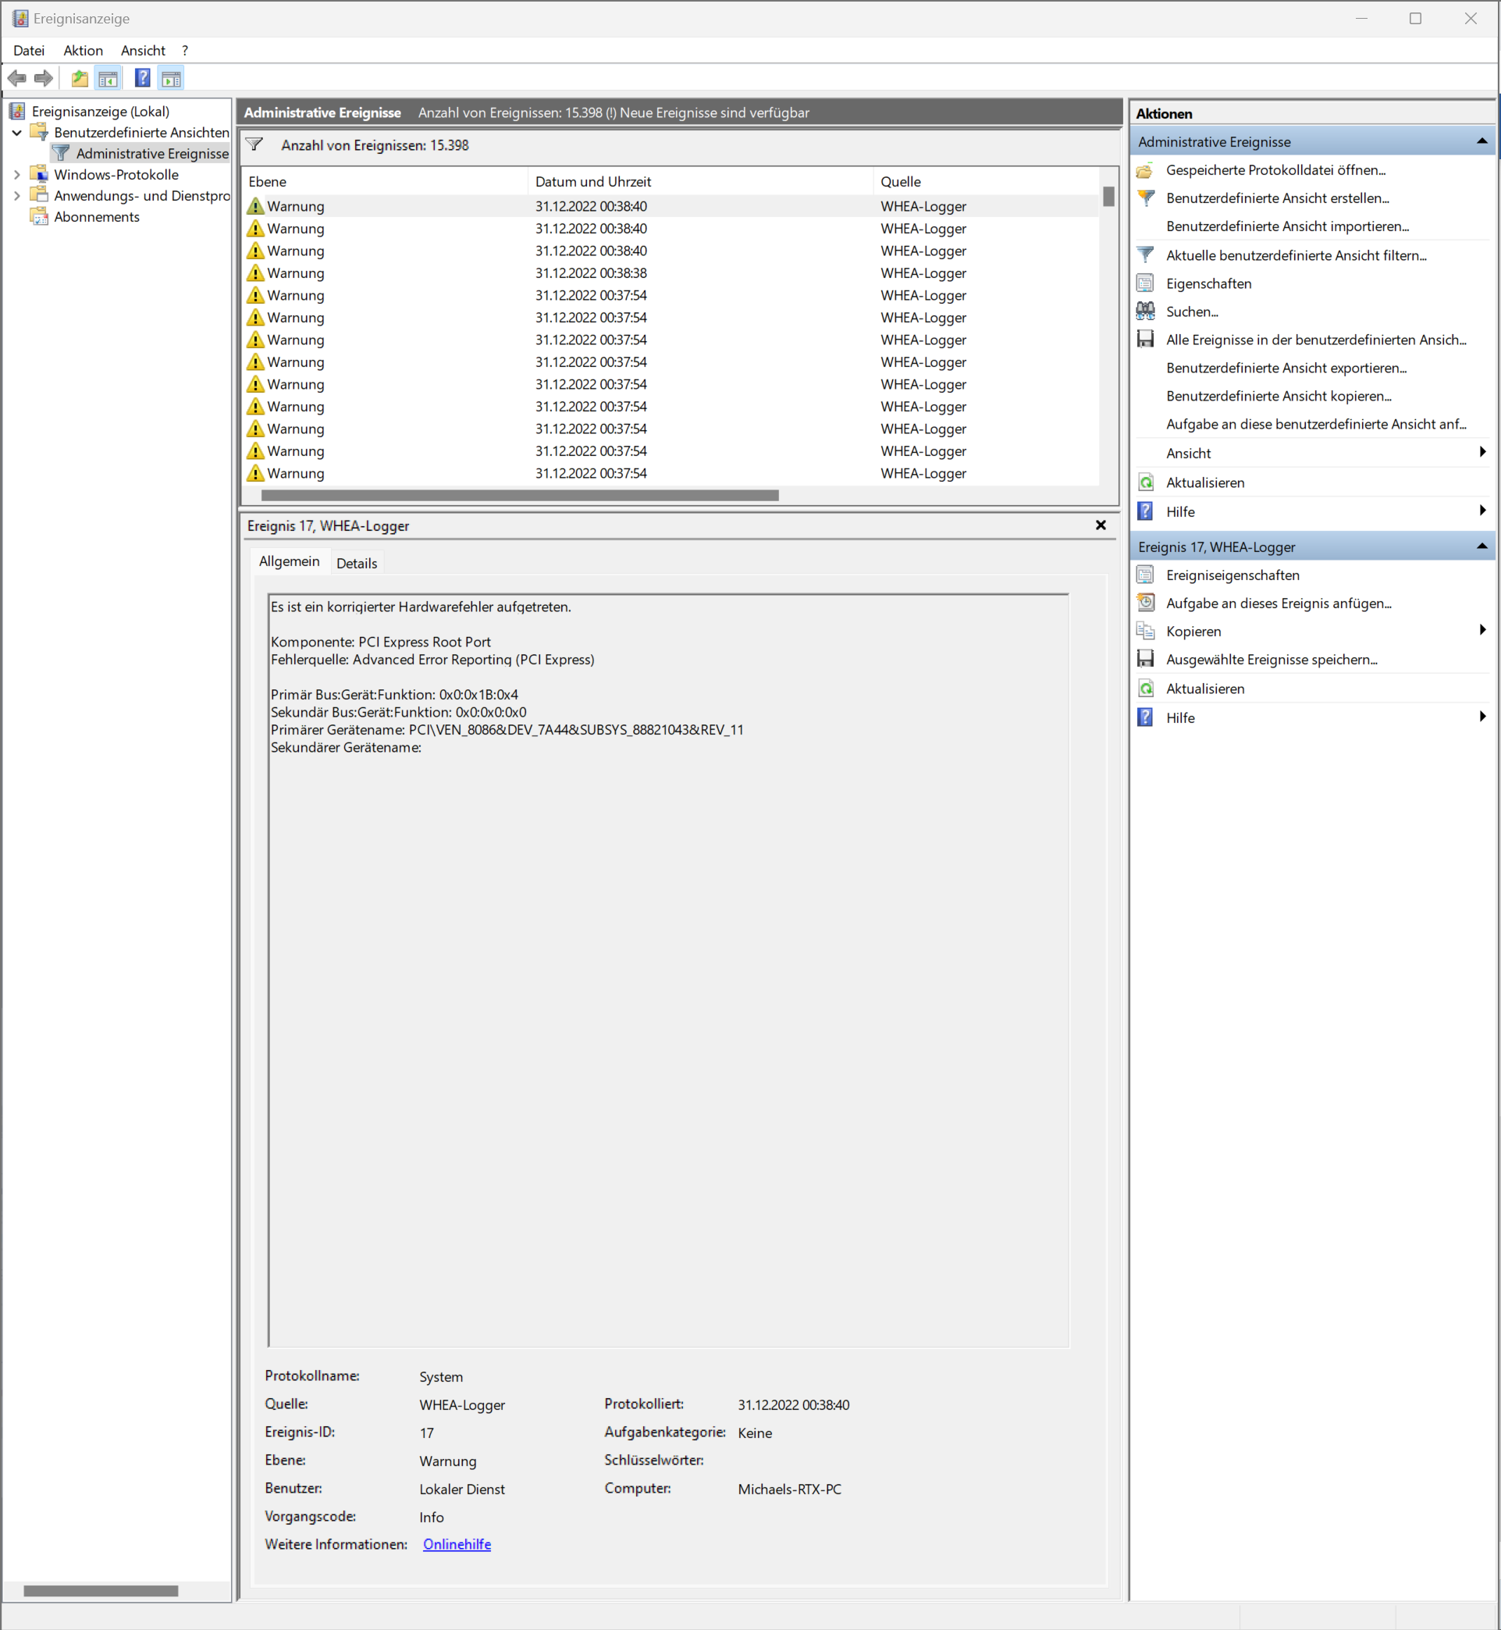Switch to the Details tab
Viewport: 1501px width, 1630px height.
pyautogui.click(x=357, y=563)
